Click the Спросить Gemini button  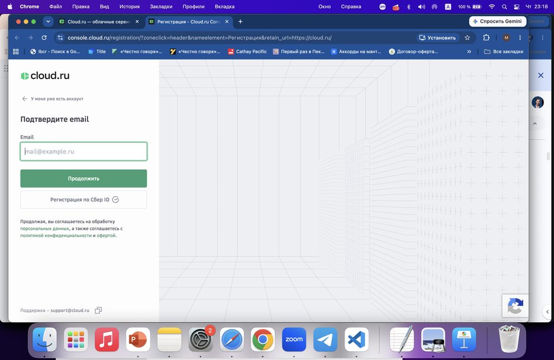[497, 22]
